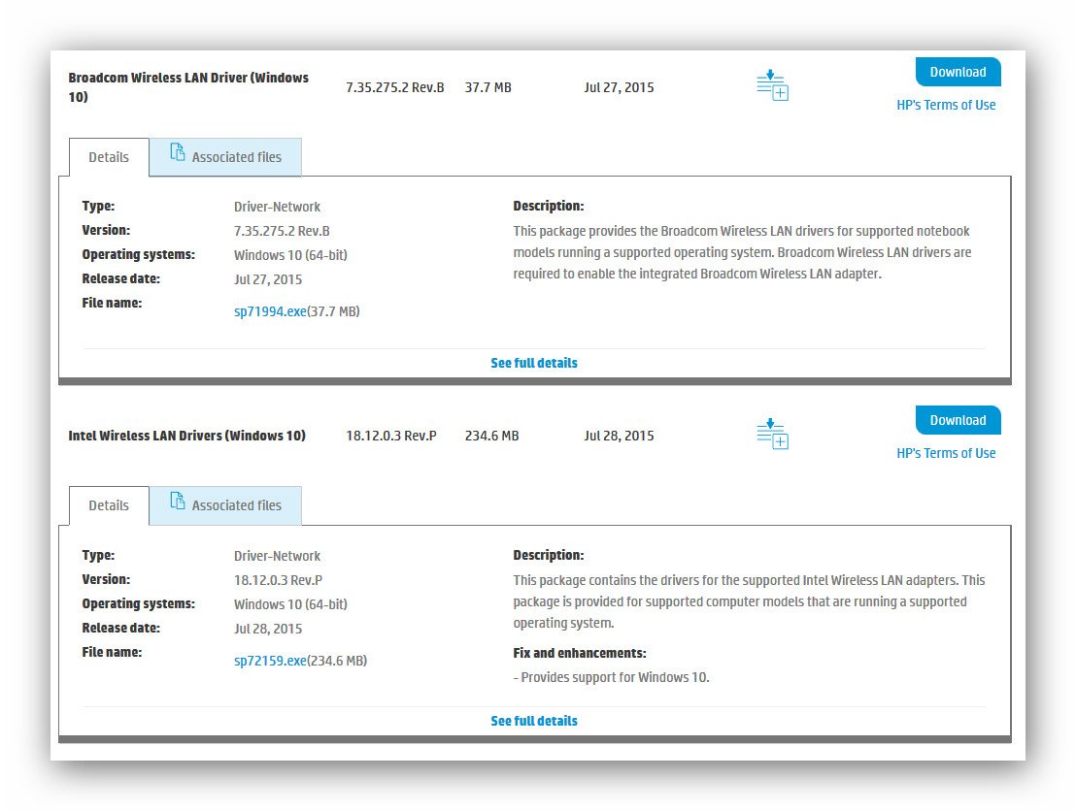Click file icon on Intel Associated files tab
1076x811 pixels.
click(x=177, y=502)
